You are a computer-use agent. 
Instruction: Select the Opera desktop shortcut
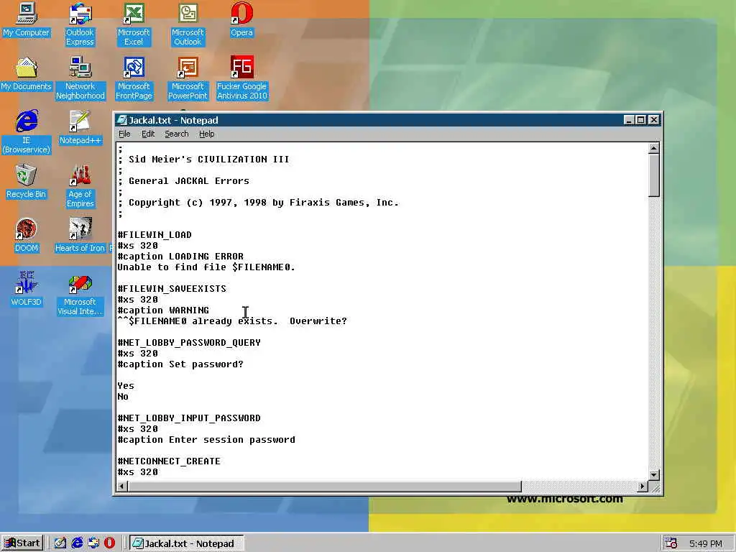point(241,19)
